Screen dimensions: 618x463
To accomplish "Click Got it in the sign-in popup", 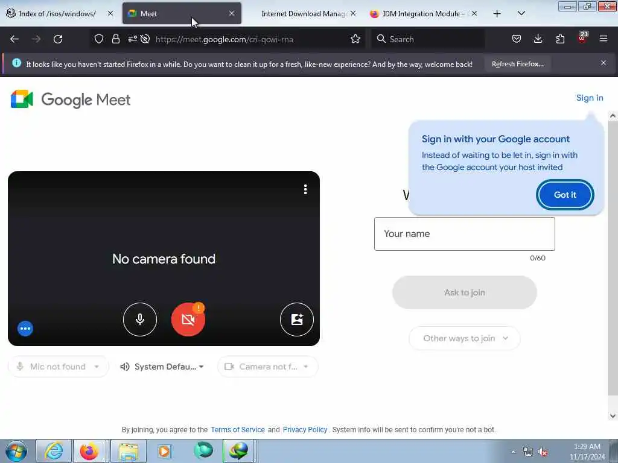I will (565, 195).
